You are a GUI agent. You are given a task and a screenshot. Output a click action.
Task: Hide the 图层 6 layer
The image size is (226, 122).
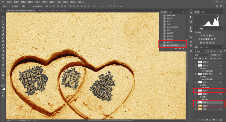point(196,102)
